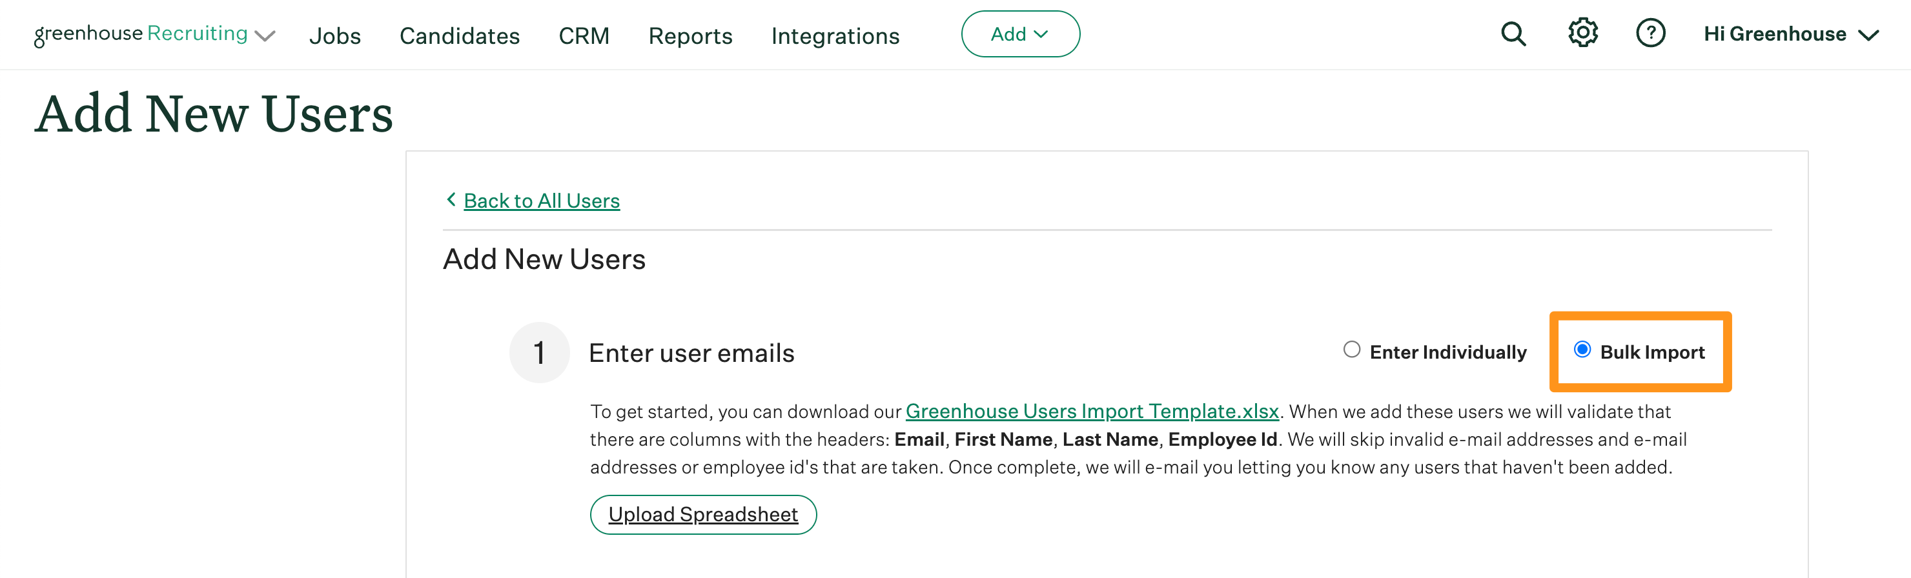
Task: Navigate to Integrations
Action: [x=835, y=35]
